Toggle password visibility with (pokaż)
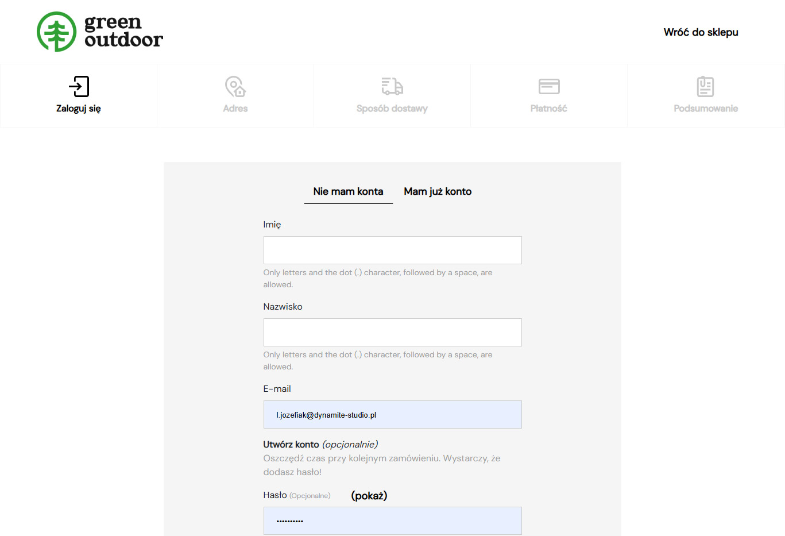 pyautogui.click(x=369, y=495)
